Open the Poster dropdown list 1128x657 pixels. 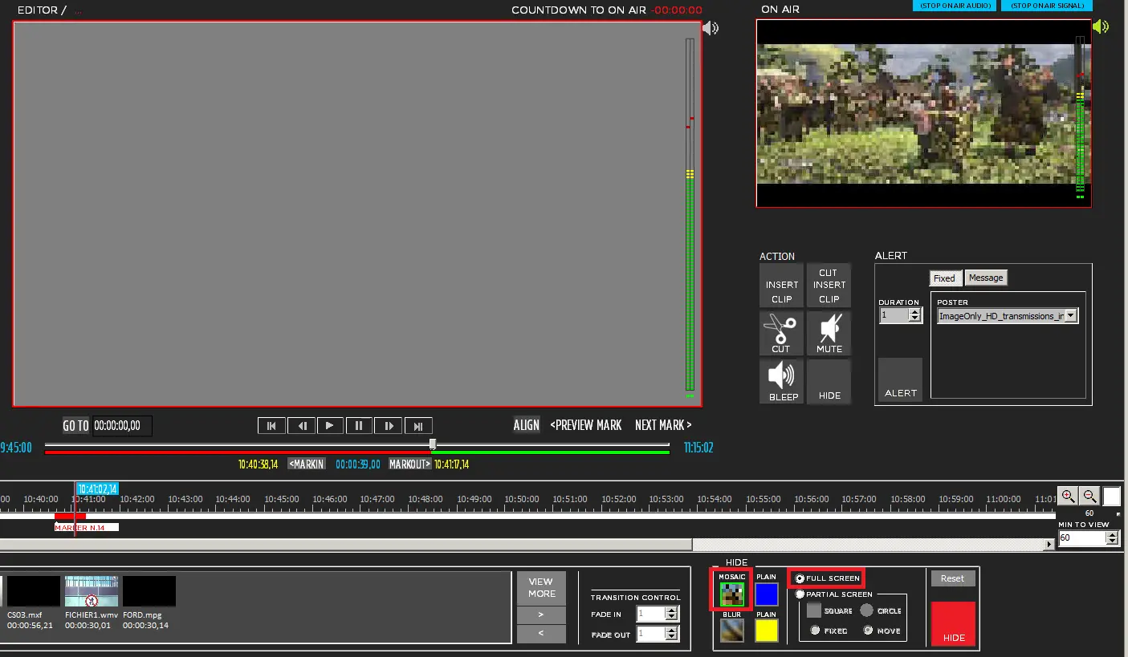[x=1070, y=316]
